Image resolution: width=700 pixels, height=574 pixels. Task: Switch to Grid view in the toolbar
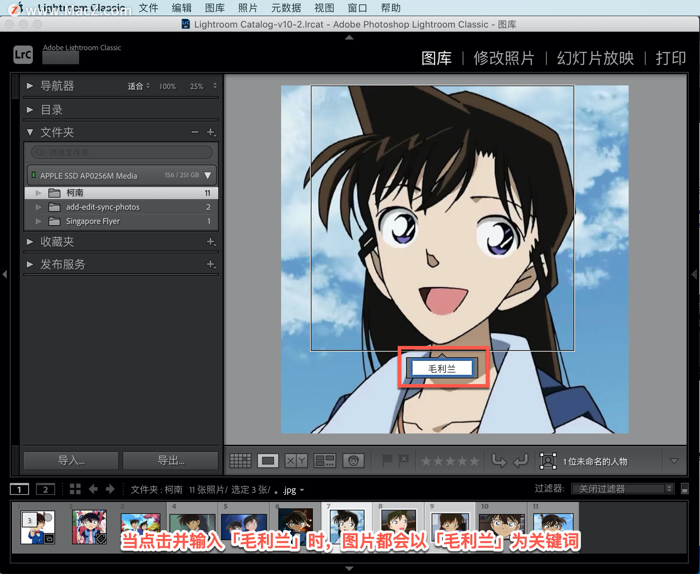(x=240, y=461)
